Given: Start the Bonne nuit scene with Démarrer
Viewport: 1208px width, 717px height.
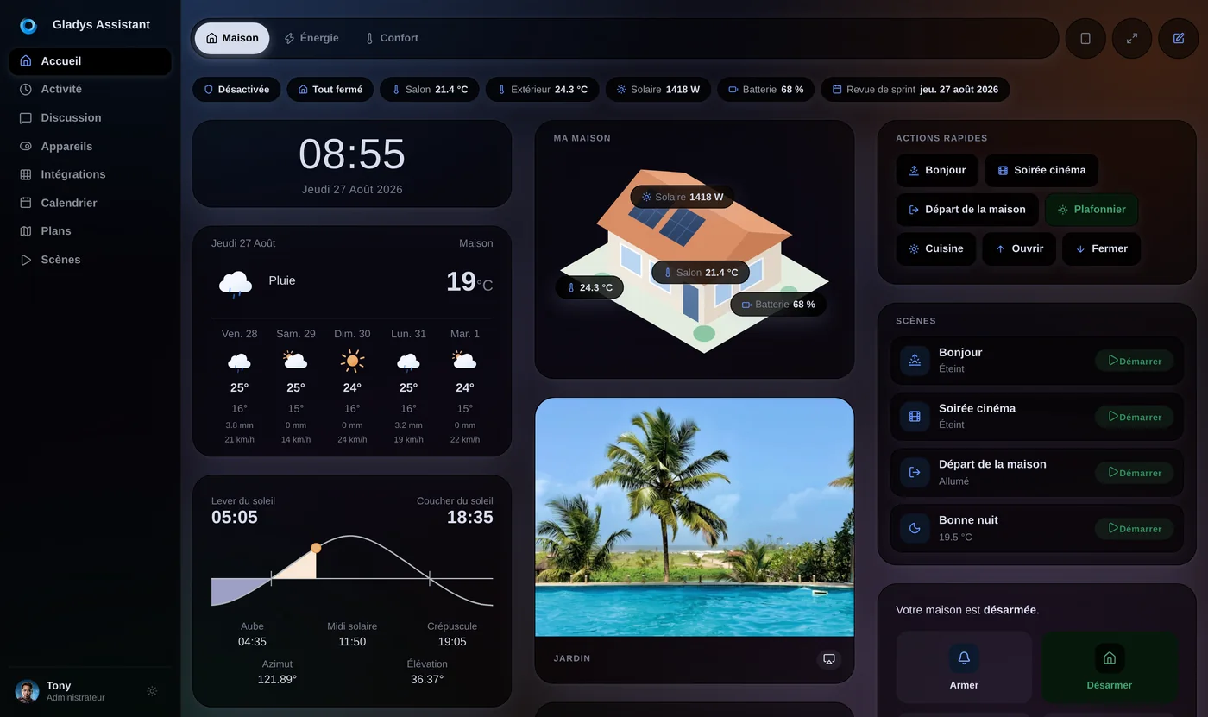Looking at the screenshot, I should [1135, 528].
